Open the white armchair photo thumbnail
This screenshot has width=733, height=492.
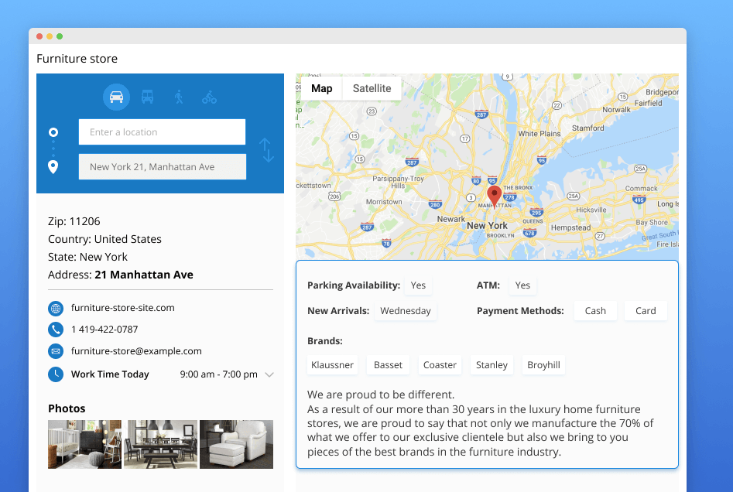tap(236, 444)
